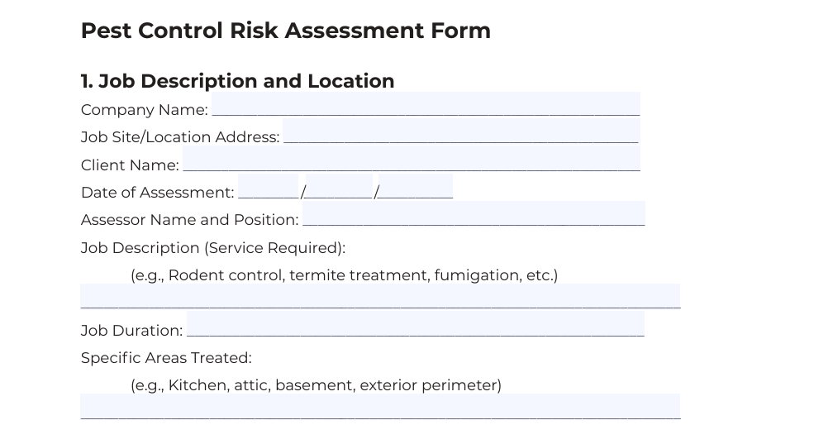
Task: Click the Client Name label text
Action: [130, 165]
